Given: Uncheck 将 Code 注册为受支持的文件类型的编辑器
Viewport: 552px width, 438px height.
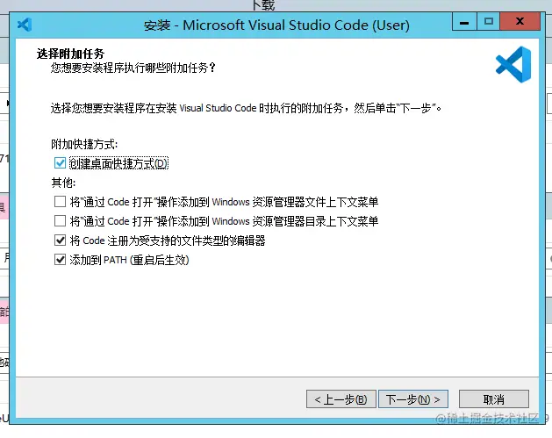Looking at the screenshot, I should pyautogui.click(x=60, y=241).
